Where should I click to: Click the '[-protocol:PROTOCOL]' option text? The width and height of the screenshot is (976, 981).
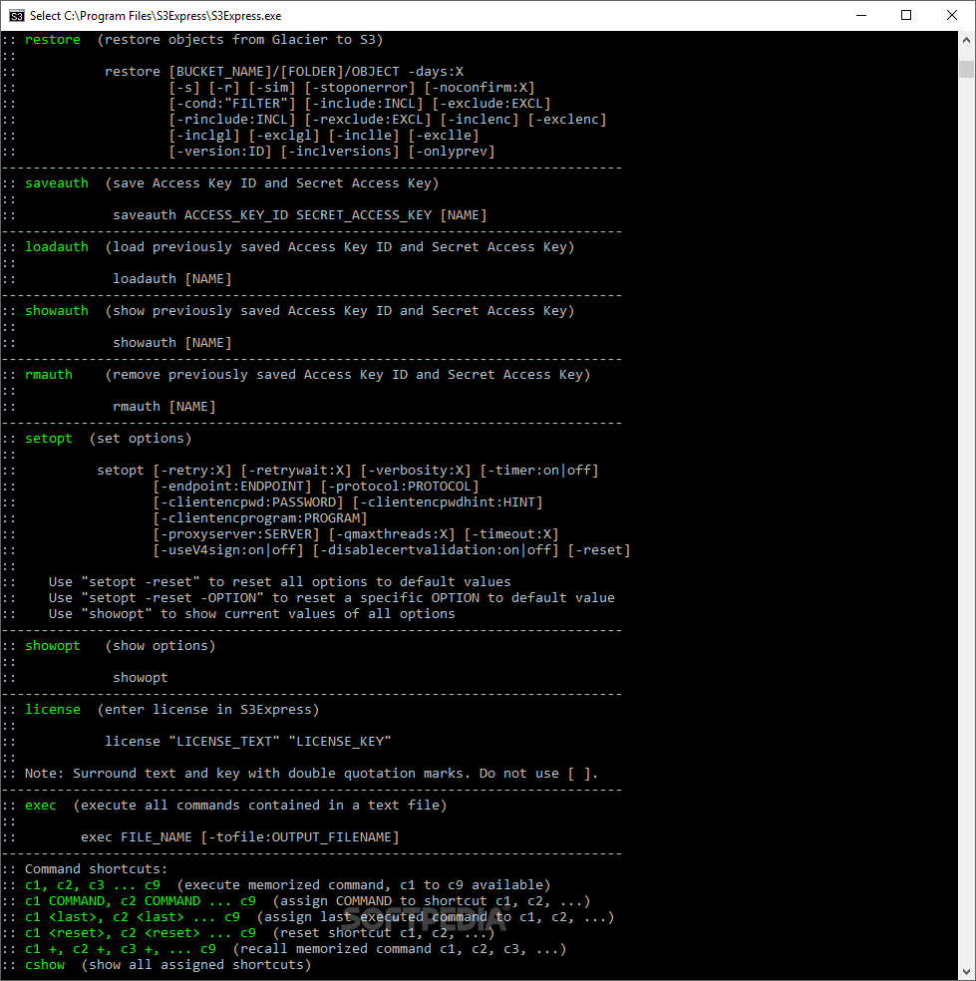click(400, 487)
